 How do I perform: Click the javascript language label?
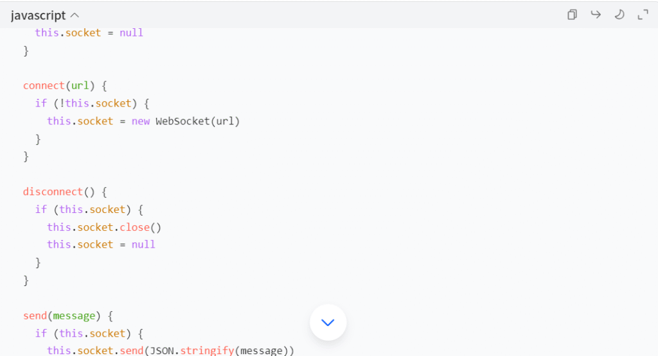click(x=38, y=15)
